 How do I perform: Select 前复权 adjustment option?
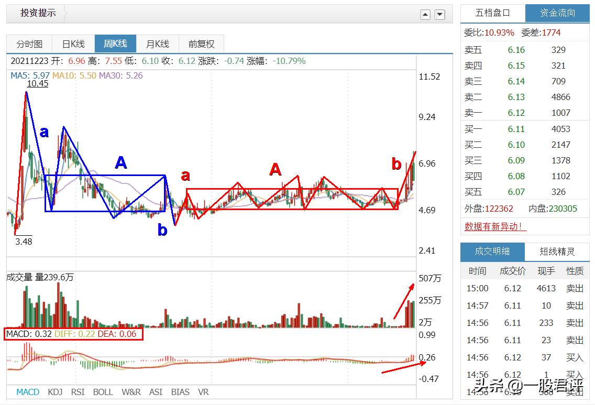coord(202,44)
